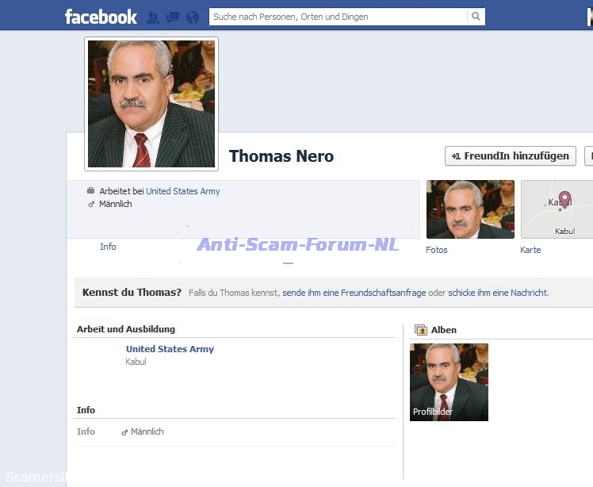The height and width of the screenshot is (487, 593).
Task: Click United States Army link beside Arbeitet bei
Action: click(x=183, y=191)
